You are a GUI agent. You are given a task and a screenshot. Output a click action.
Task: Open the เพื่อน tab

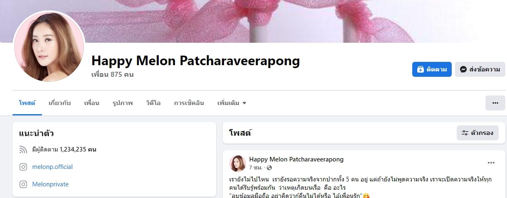pyautogui.click(x=91, y=103)
